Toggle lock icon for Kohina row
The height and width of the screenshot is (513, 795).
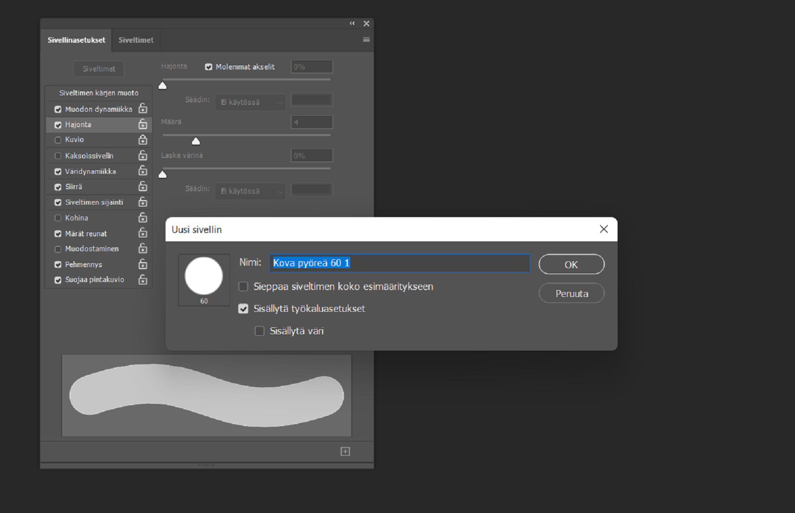click(143, 218)
